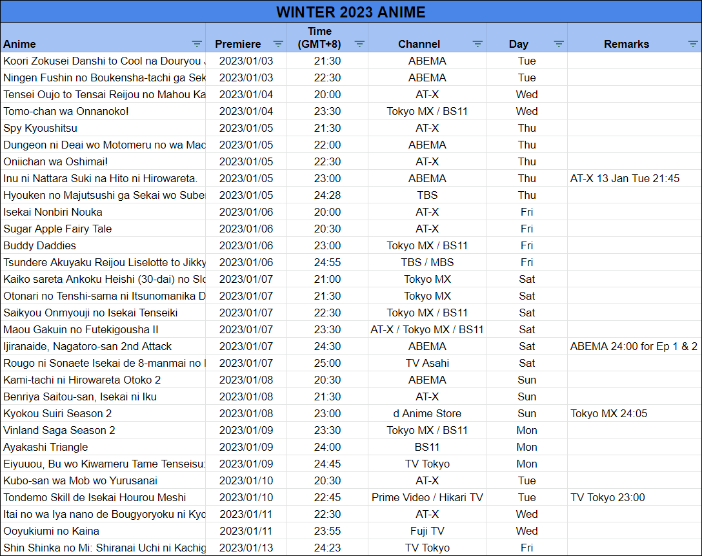702x556 pixels.
Task: Select the Prime Video / Hikari TV channel cell
Action: [x=427, y=498]
